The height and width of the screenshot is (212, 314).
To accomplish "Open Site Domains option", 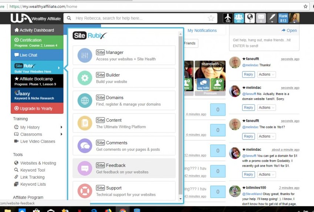I will point(124,101).
